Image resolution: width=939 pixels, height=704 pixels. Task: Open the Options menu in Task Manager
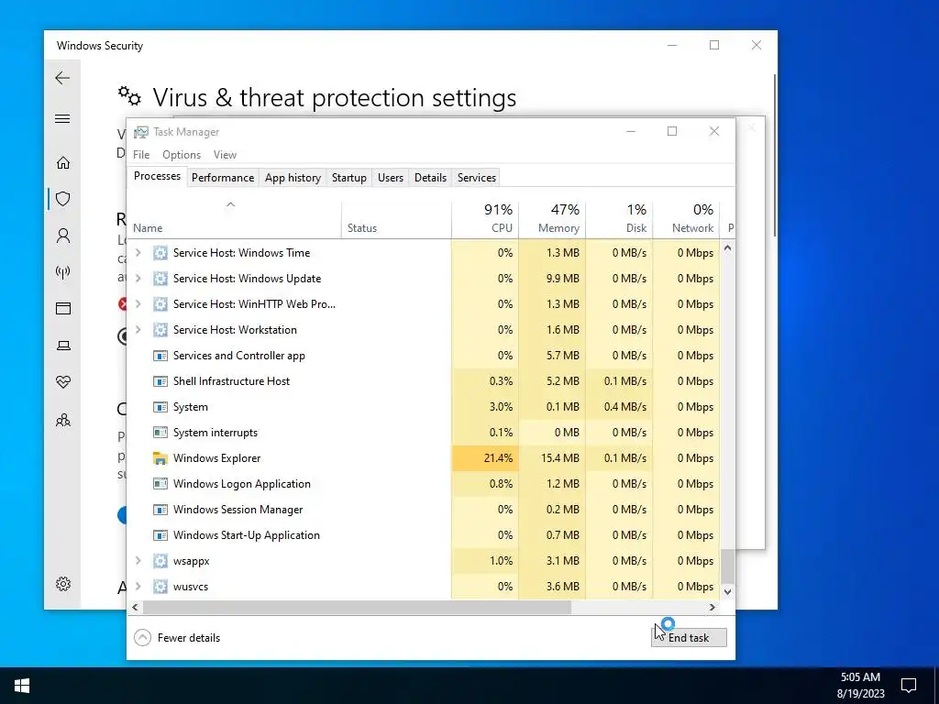pos(182,154)
